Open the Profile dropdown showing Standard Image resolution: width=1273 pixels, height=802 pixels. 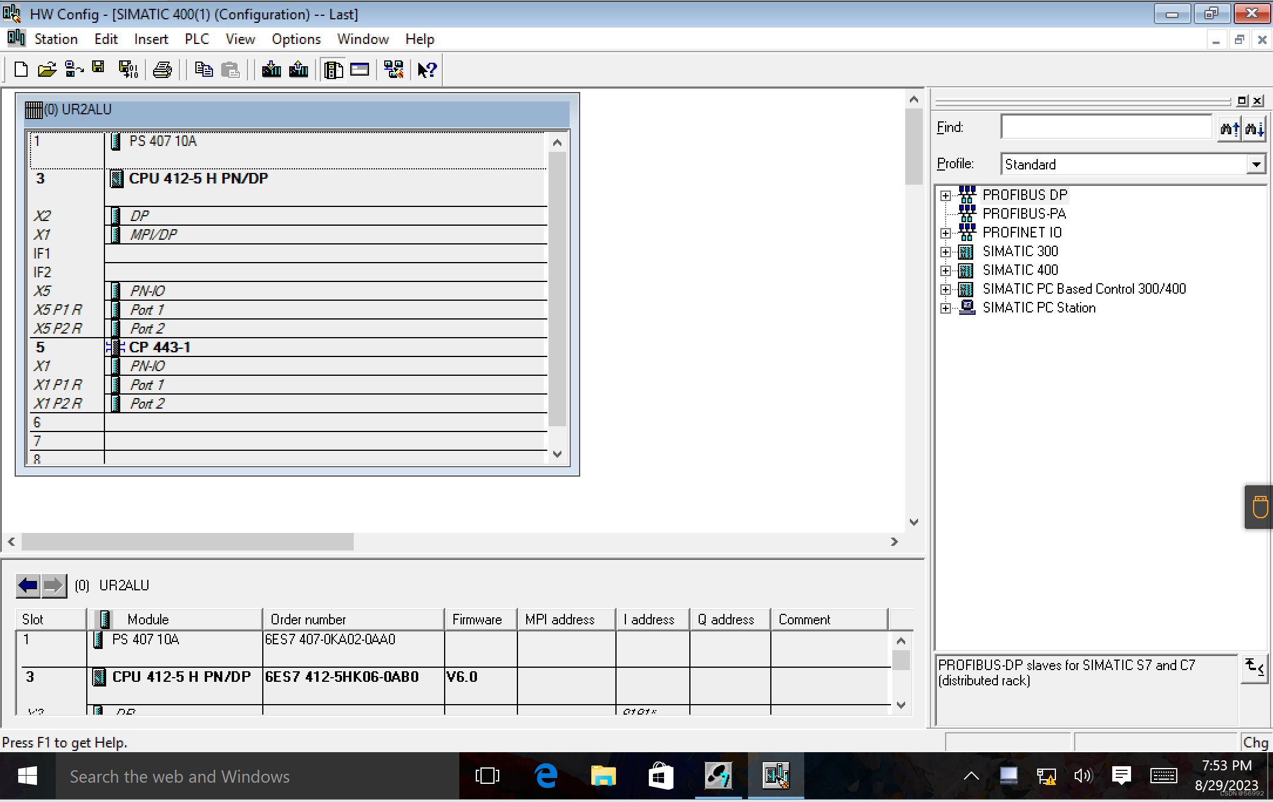1255,164
